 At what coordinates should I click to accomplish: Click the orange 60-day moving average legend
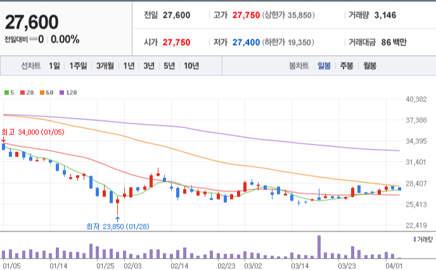46,93
